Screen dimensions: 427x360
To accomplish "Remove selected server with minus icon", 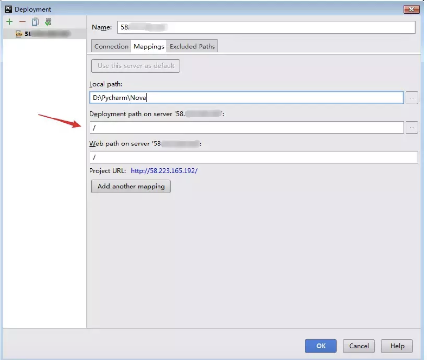I will pos(22,22).
